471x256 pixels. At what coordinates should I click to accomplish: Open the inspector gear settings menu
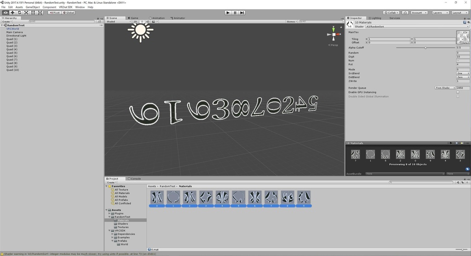[x=468, y=22]
